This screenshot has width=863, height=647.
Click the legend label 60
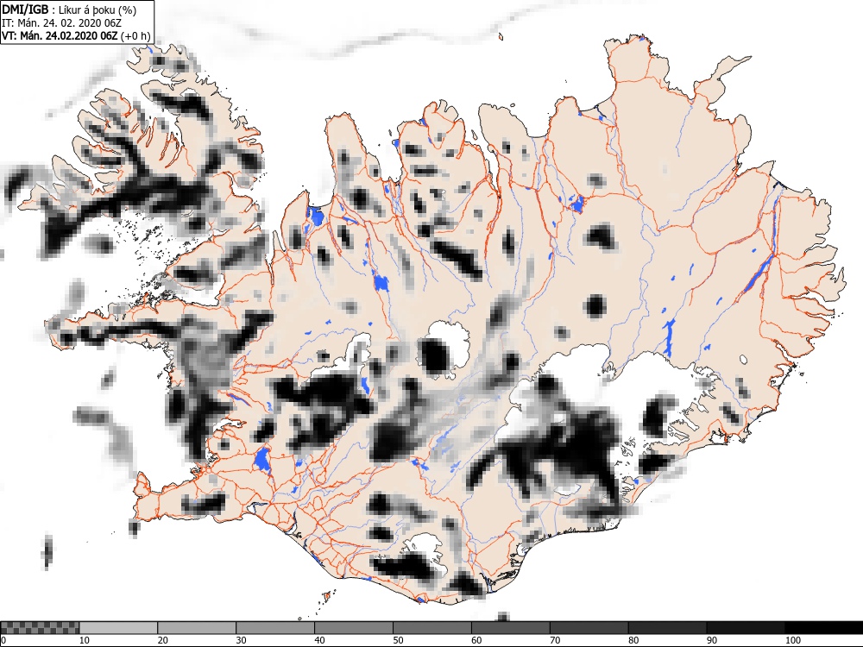476,640
